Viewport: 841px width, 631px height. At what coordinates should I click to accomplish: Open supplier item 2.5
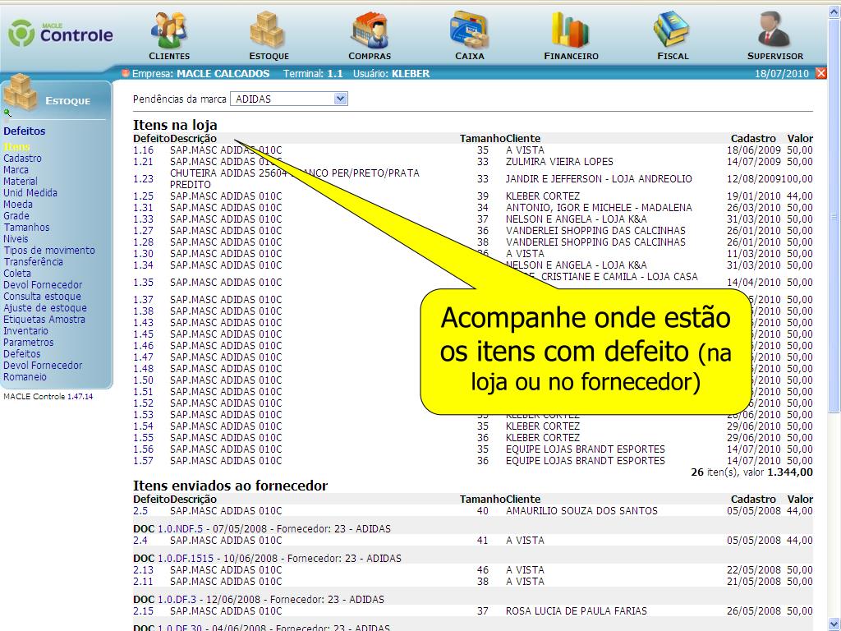click(140, 511)
